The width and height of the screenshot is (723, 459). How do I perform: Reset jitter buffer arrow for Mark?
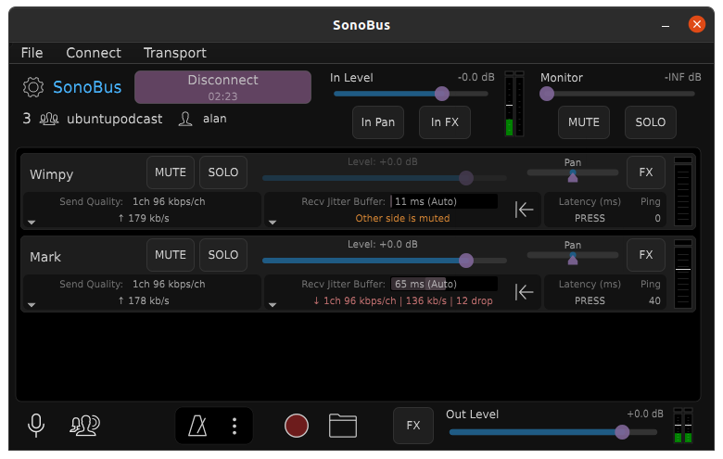point(525,292)
